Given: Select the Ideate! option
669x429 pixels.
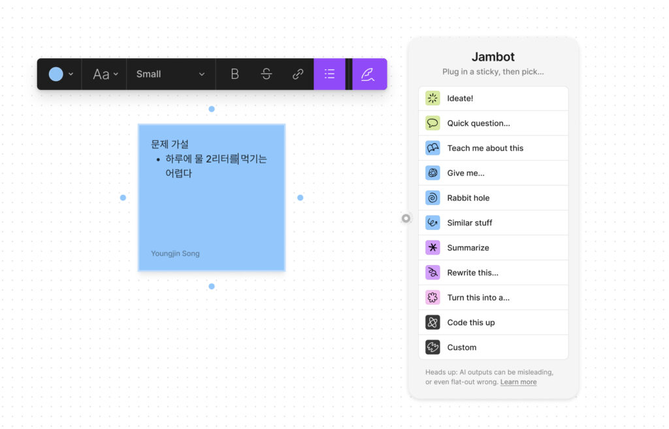Looking at the screenshot, I should pyautogui.click(x=493, y=99).
